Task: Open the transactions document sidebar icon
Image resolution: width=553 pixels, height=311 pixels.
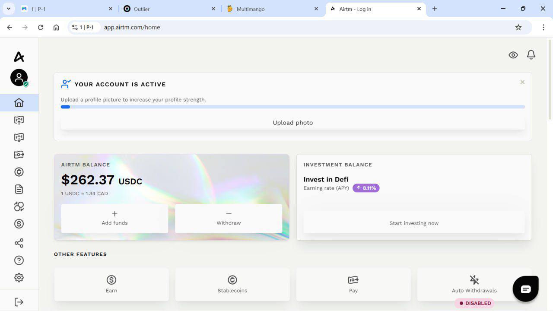Action: pyautogui.click(x=19, y=189)
